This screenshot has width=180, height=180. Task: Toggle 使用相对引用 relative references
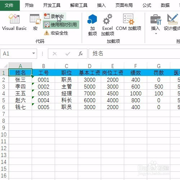[x=61, y=25]
